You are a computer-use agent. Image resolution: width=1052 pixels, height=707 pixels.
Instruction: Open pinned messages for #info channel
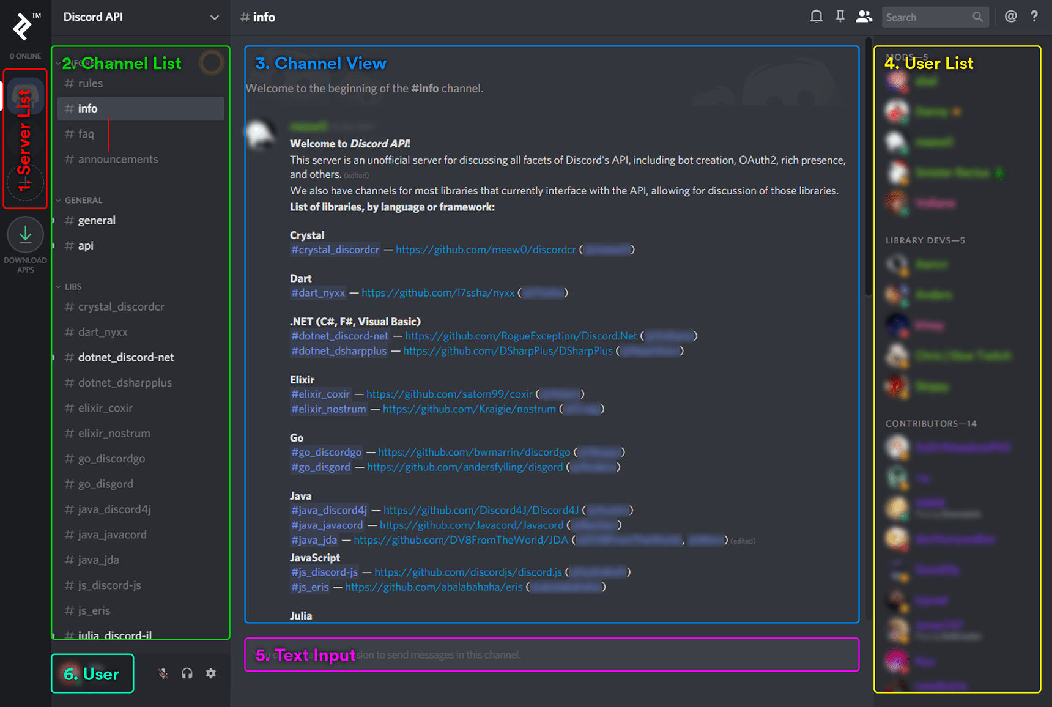click(x=840, y=17)
